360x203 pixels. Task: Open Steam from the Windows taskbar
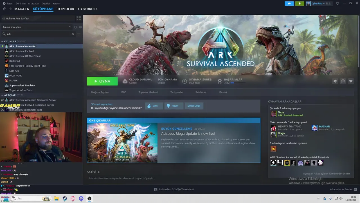tap(64, 198)
